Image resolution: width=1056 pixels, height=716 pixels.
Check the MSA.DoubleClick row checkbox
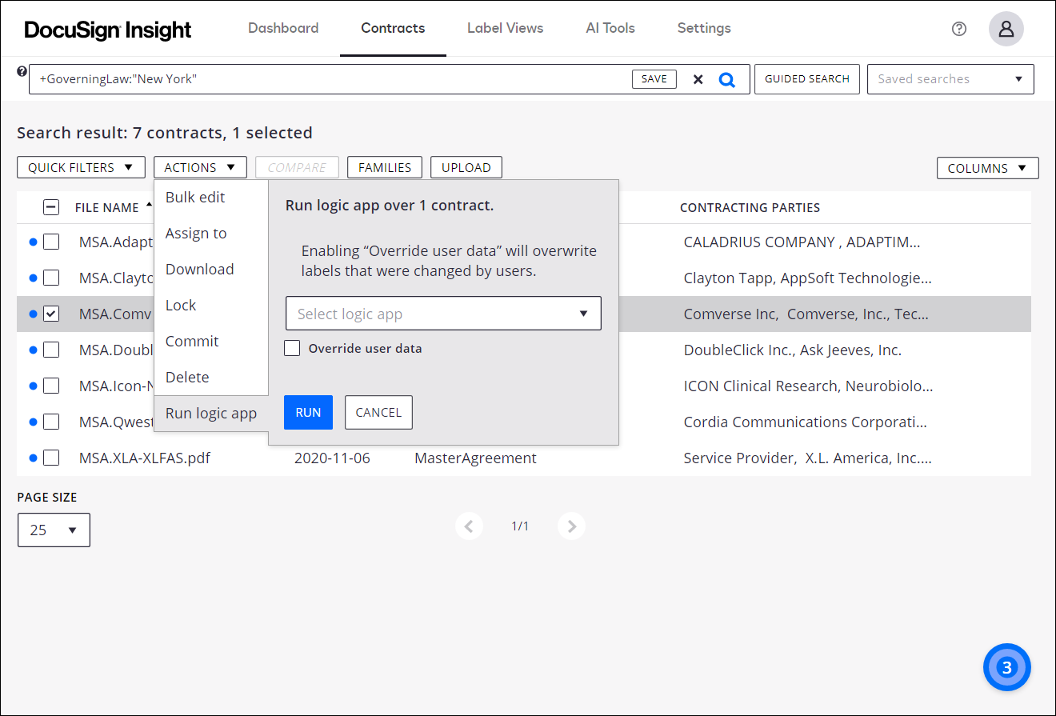[x=50, y=349]
